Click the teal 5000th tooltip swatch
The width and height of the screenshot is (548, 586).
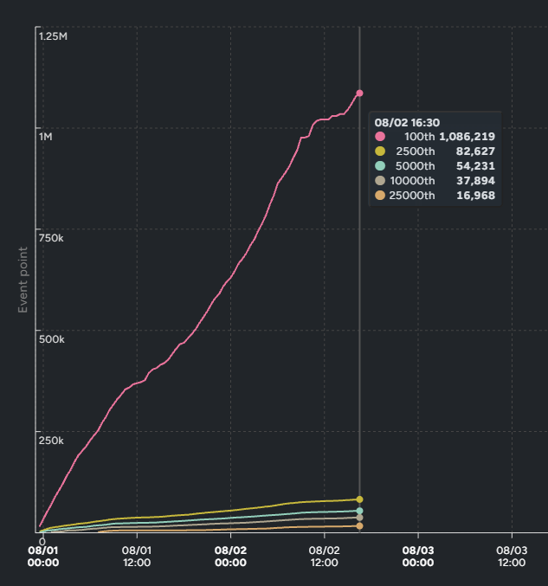[380, 166]
